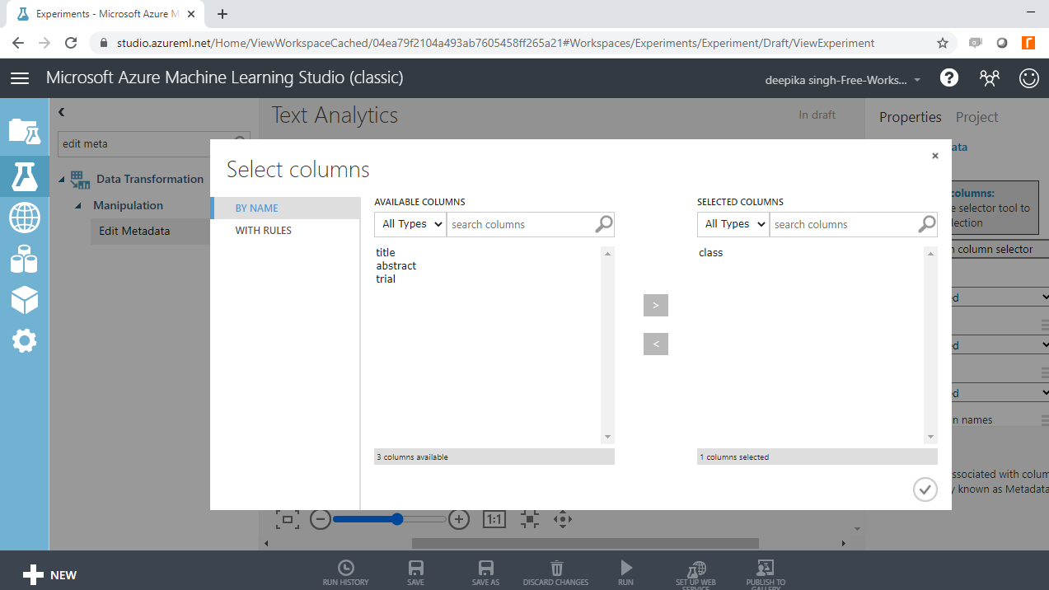Click the NEW plus button

click(x=49, y=575)
